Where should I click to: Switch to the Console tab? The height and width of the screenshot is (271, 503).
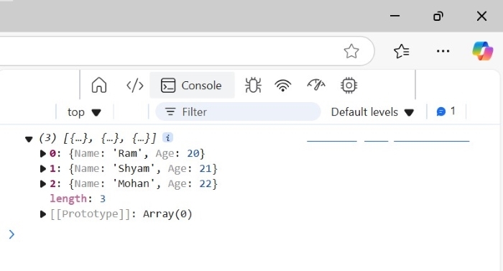click(x=192, y=86)
